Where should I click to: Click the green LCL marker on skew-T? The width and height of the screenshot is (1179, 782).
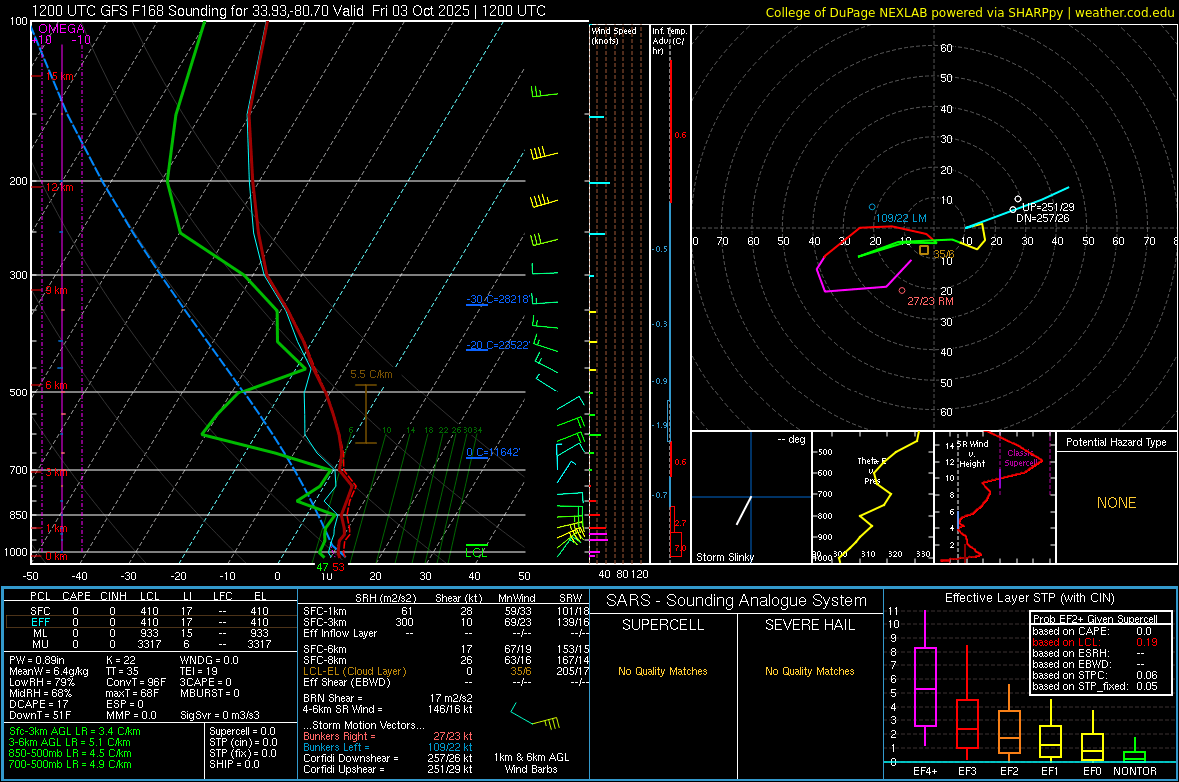tap(476, 550)
